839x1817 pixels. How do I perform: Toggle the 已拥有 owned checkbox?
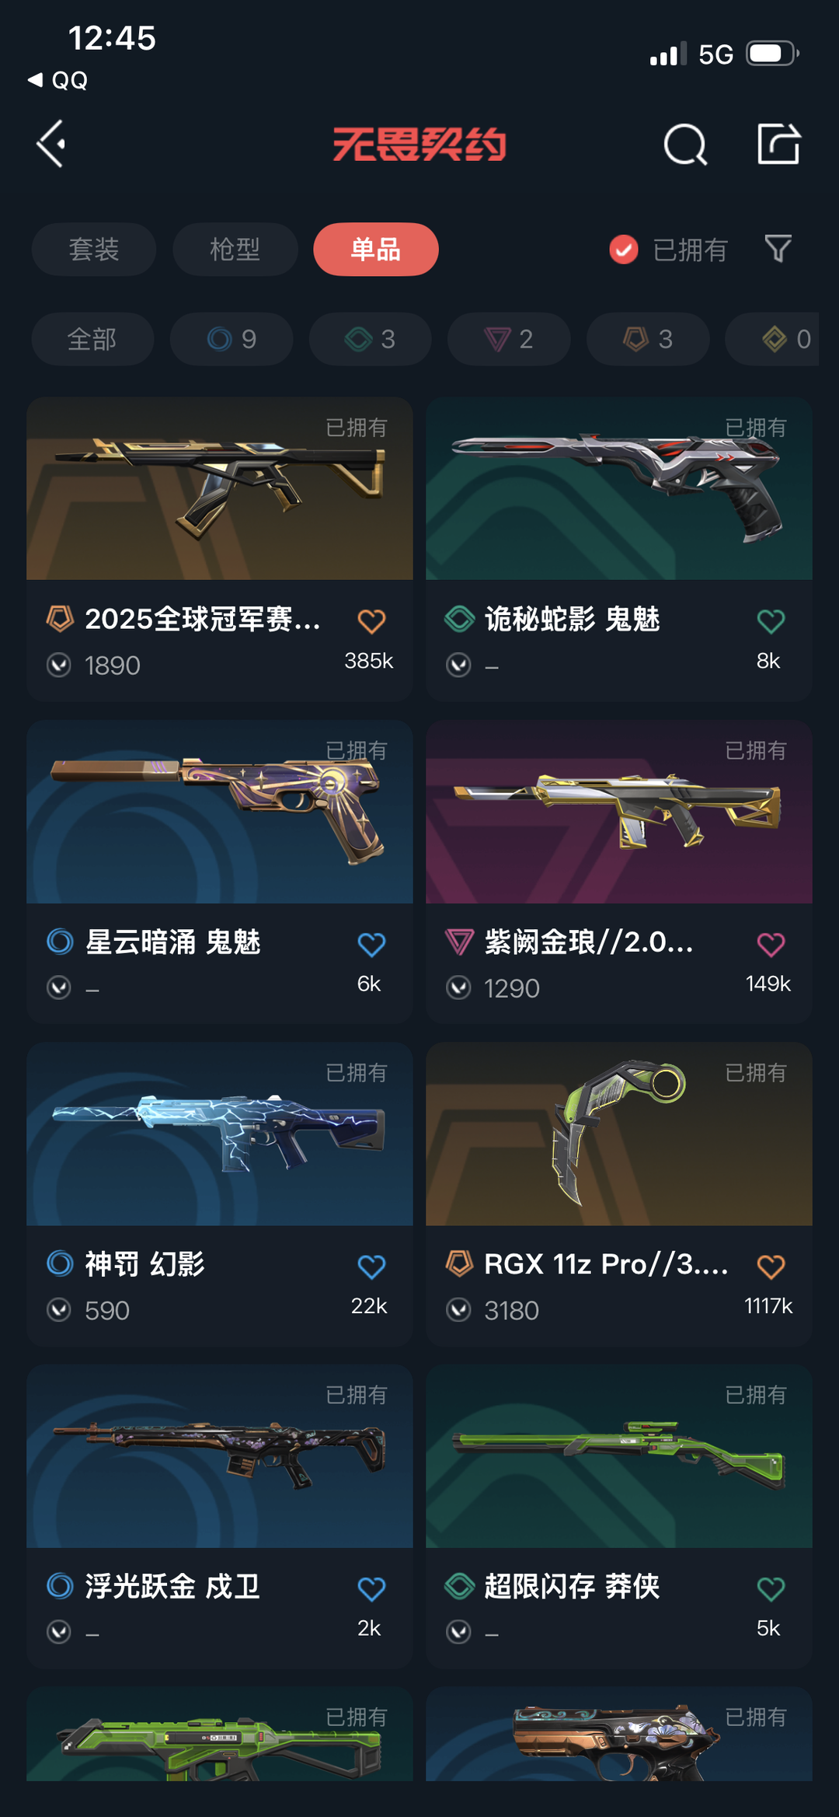[x=623, y=250]
